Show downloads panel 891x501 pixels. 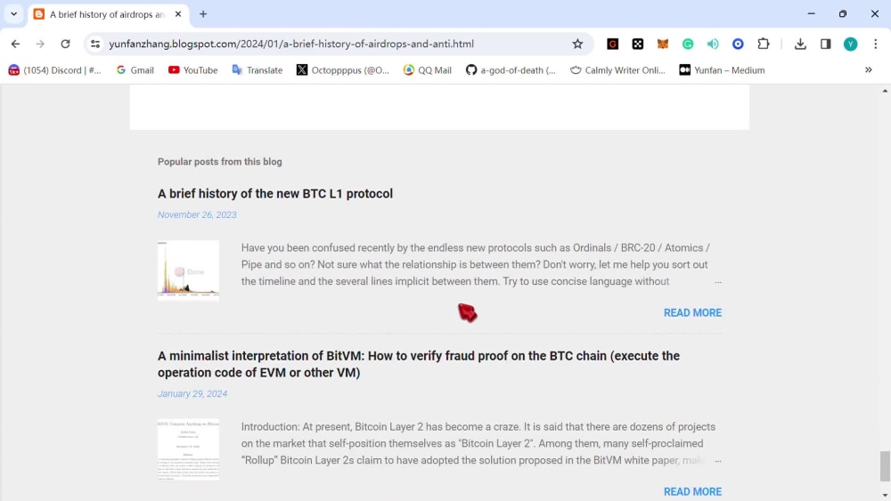click(x=800, y=44)
